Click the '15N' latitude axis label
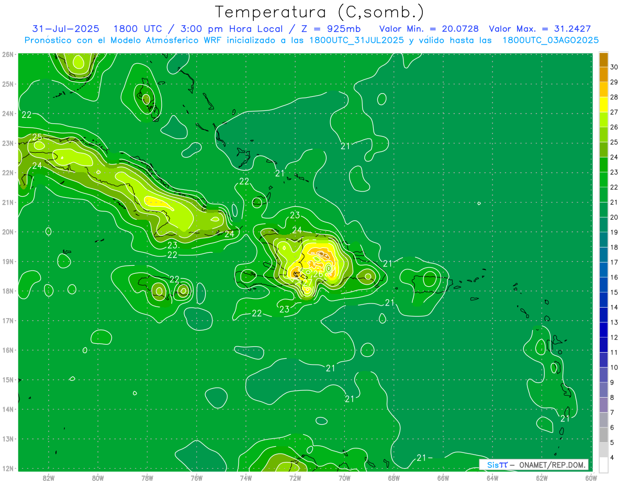The width and height of the screenshot is (628, 485). tap(8, 380)
